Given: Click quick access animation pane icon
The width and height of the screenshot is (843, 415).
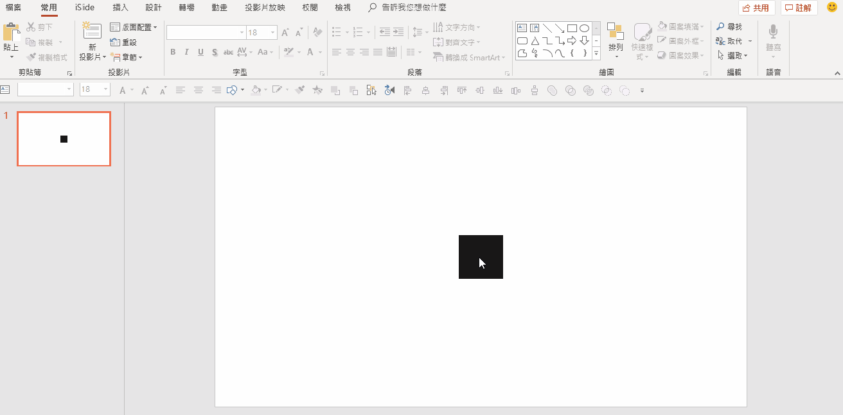Looking at the screenshot, I should (389, 91).
